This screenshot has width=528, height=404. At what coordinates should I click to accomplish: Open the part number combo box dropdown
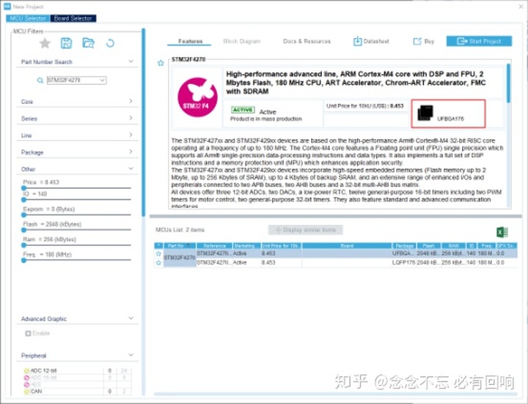[x=103, y=81]
